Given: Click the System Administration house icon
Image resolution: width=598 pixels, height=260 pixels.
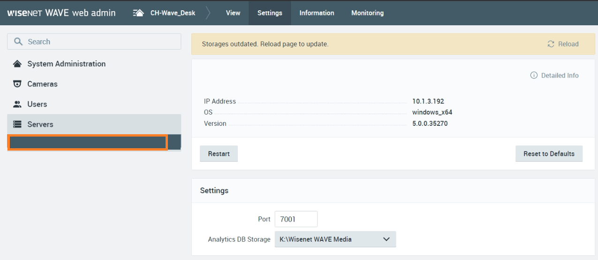Looking at the screenshot, I should [17, 64].
